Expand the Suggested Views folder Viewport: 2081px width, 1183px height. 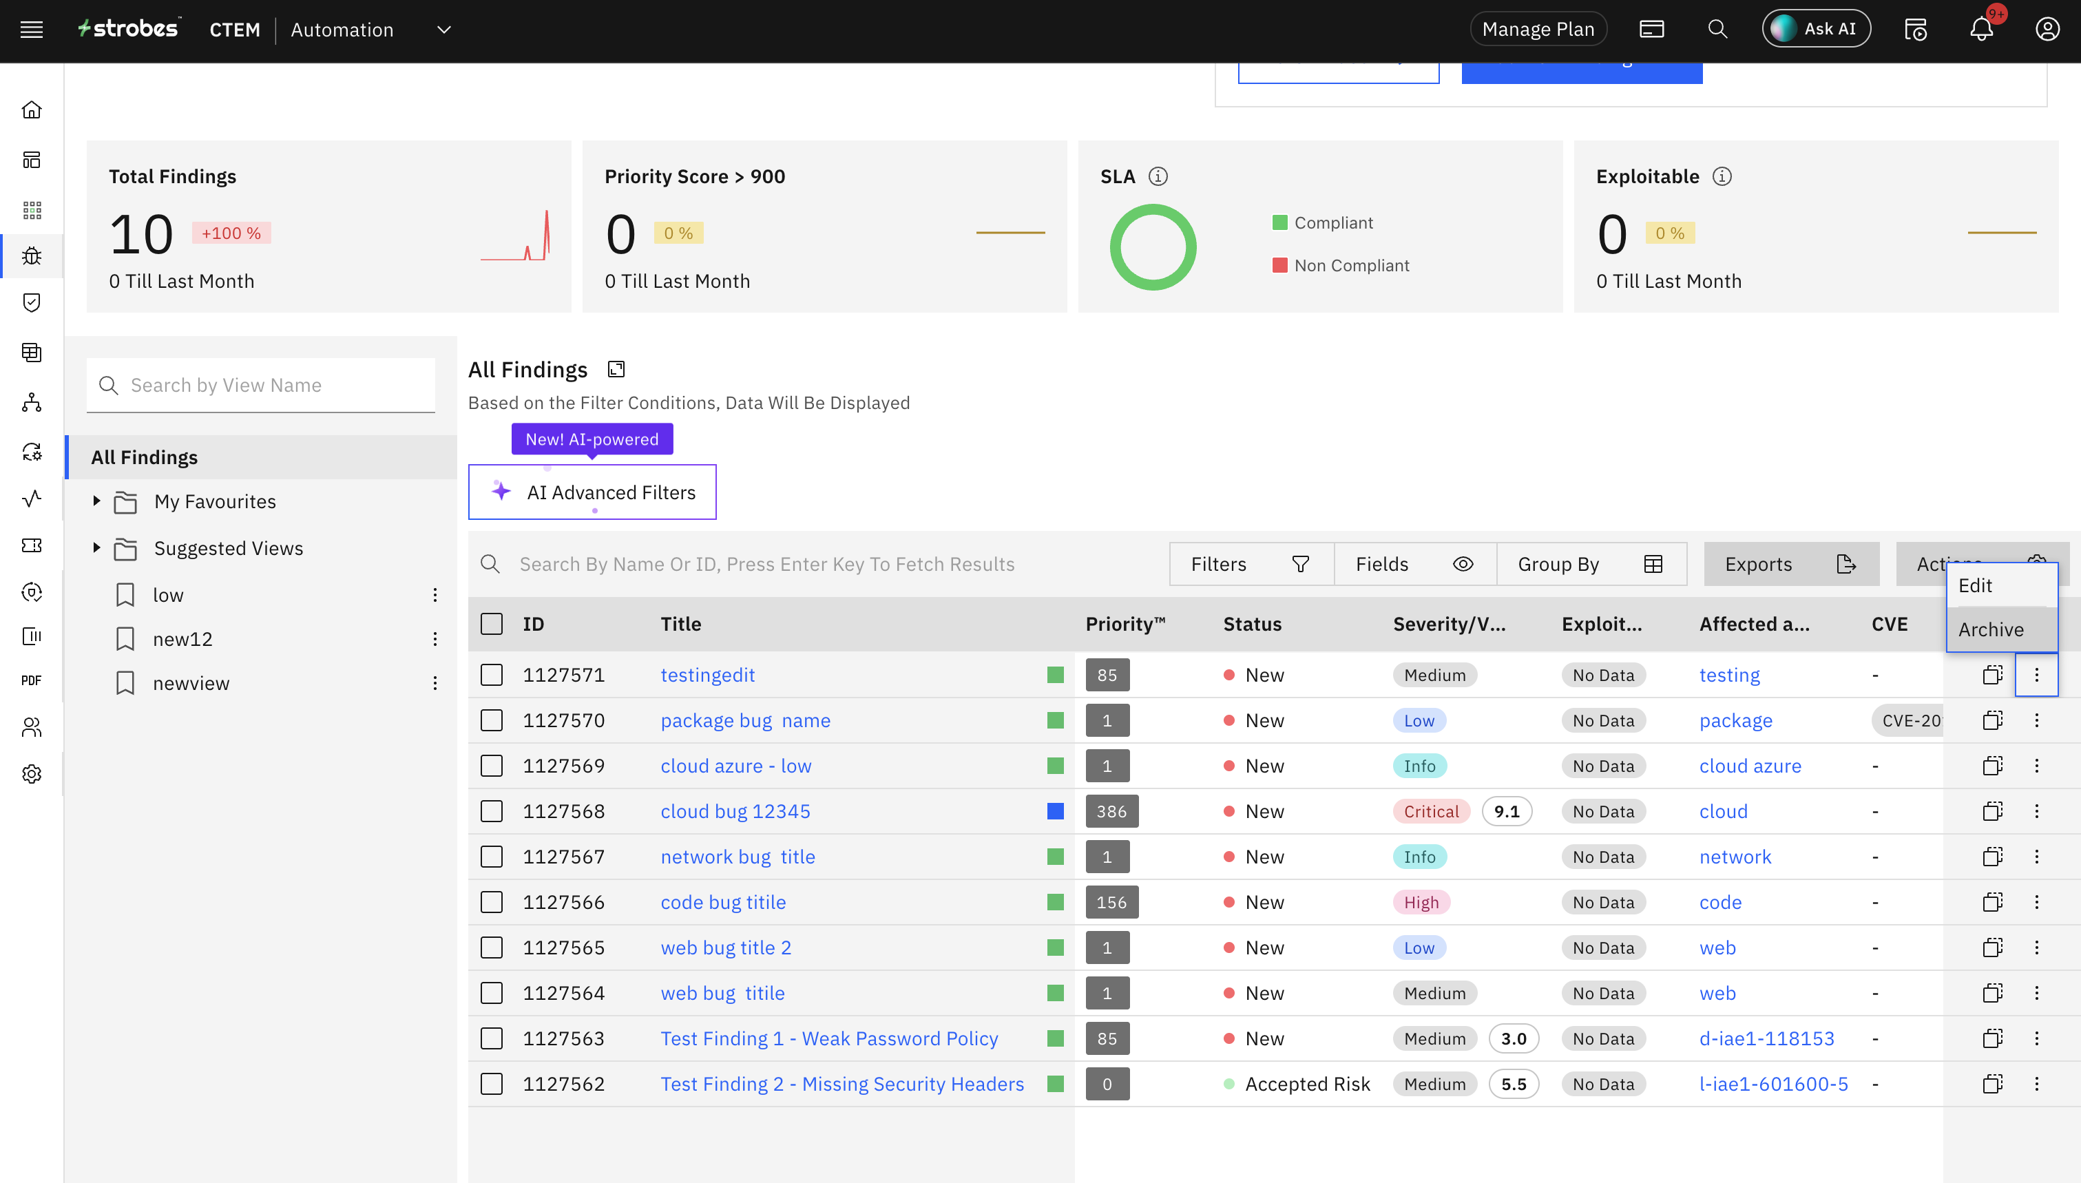click(96, 547)
